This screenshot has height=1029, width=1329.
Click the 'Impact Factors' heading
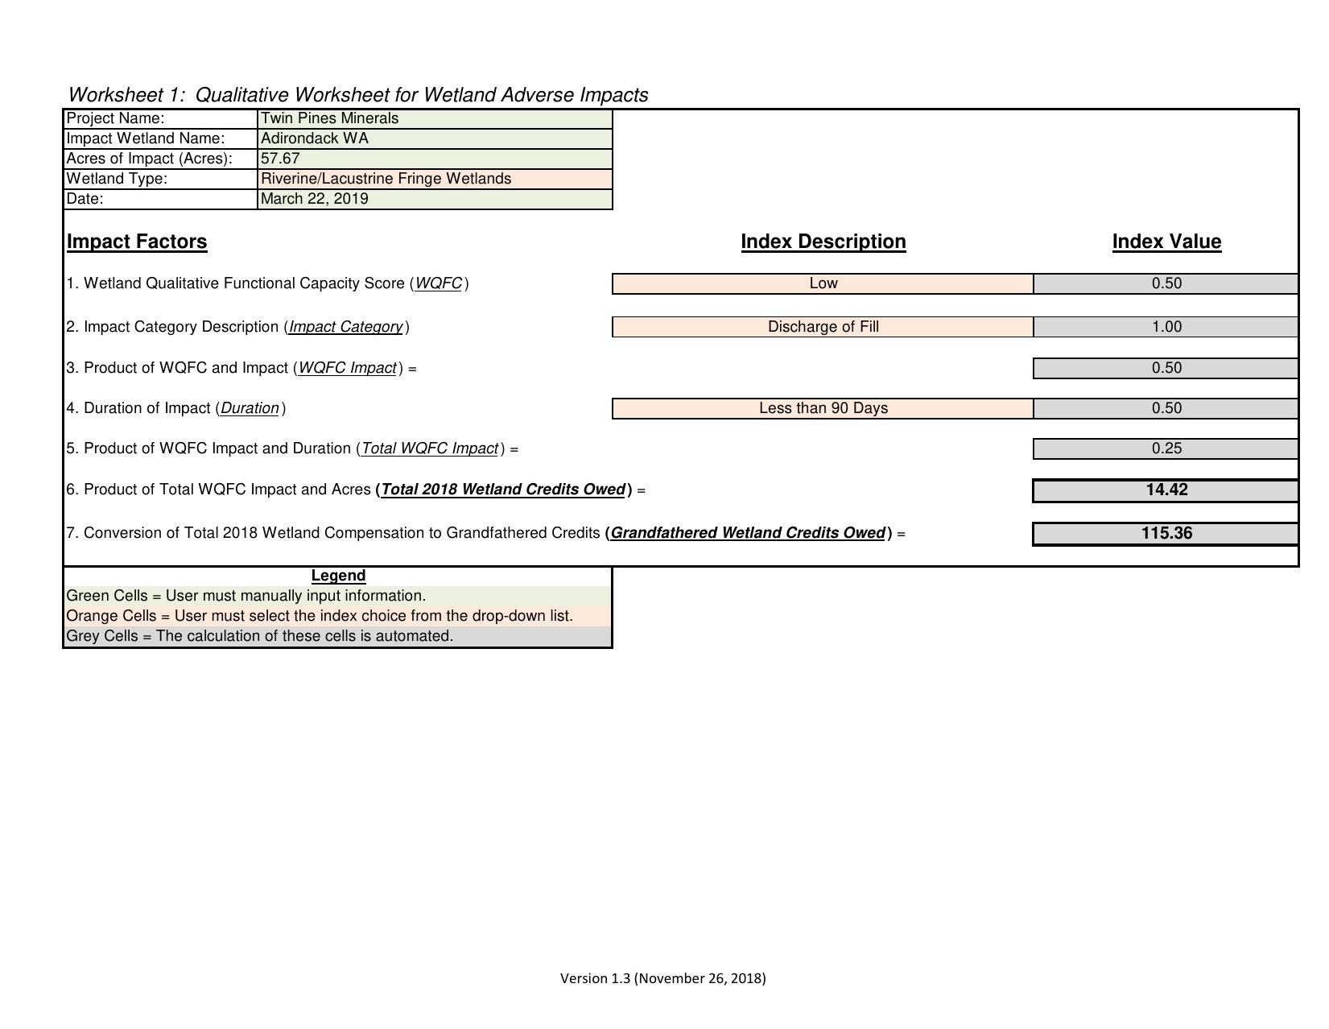click(x=137, y=242)
